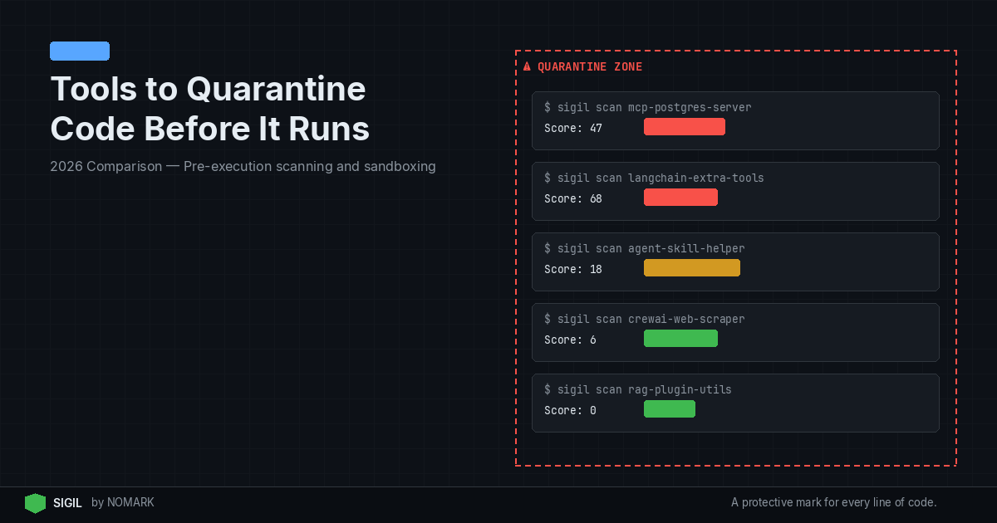Click the green score bar for crewai-web-scraper

(x=680, y=338)
